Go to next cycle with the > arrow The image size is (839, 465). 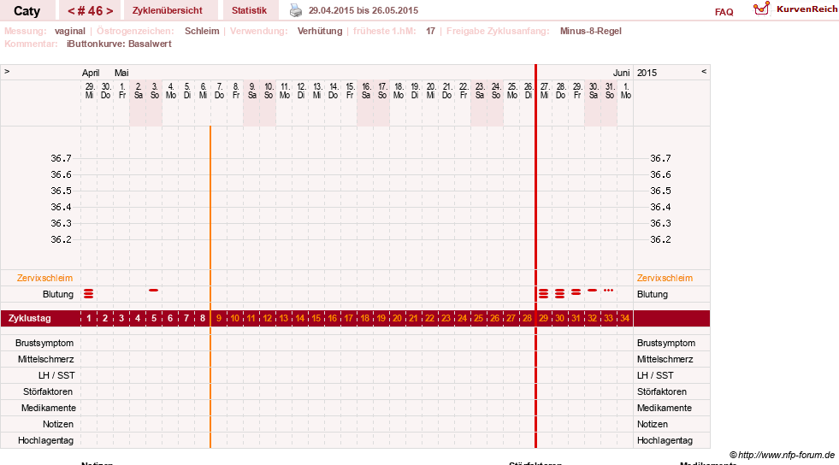pyautogui.click(x=109, y=11)
